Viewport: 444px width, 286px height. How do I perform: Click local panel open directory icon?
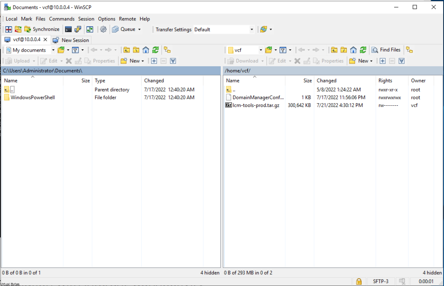pyautogui.click(x=61, y=50)
